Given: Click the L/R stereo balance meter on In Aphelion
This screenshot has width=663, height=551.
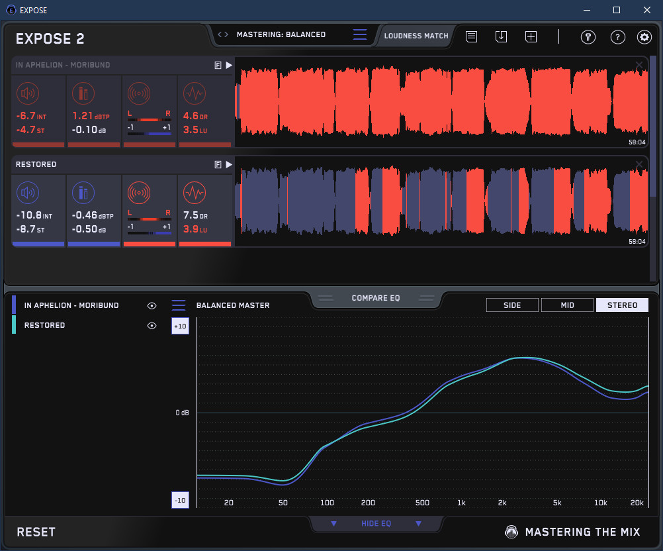Looking at the screenshot, I should point(150,120).
